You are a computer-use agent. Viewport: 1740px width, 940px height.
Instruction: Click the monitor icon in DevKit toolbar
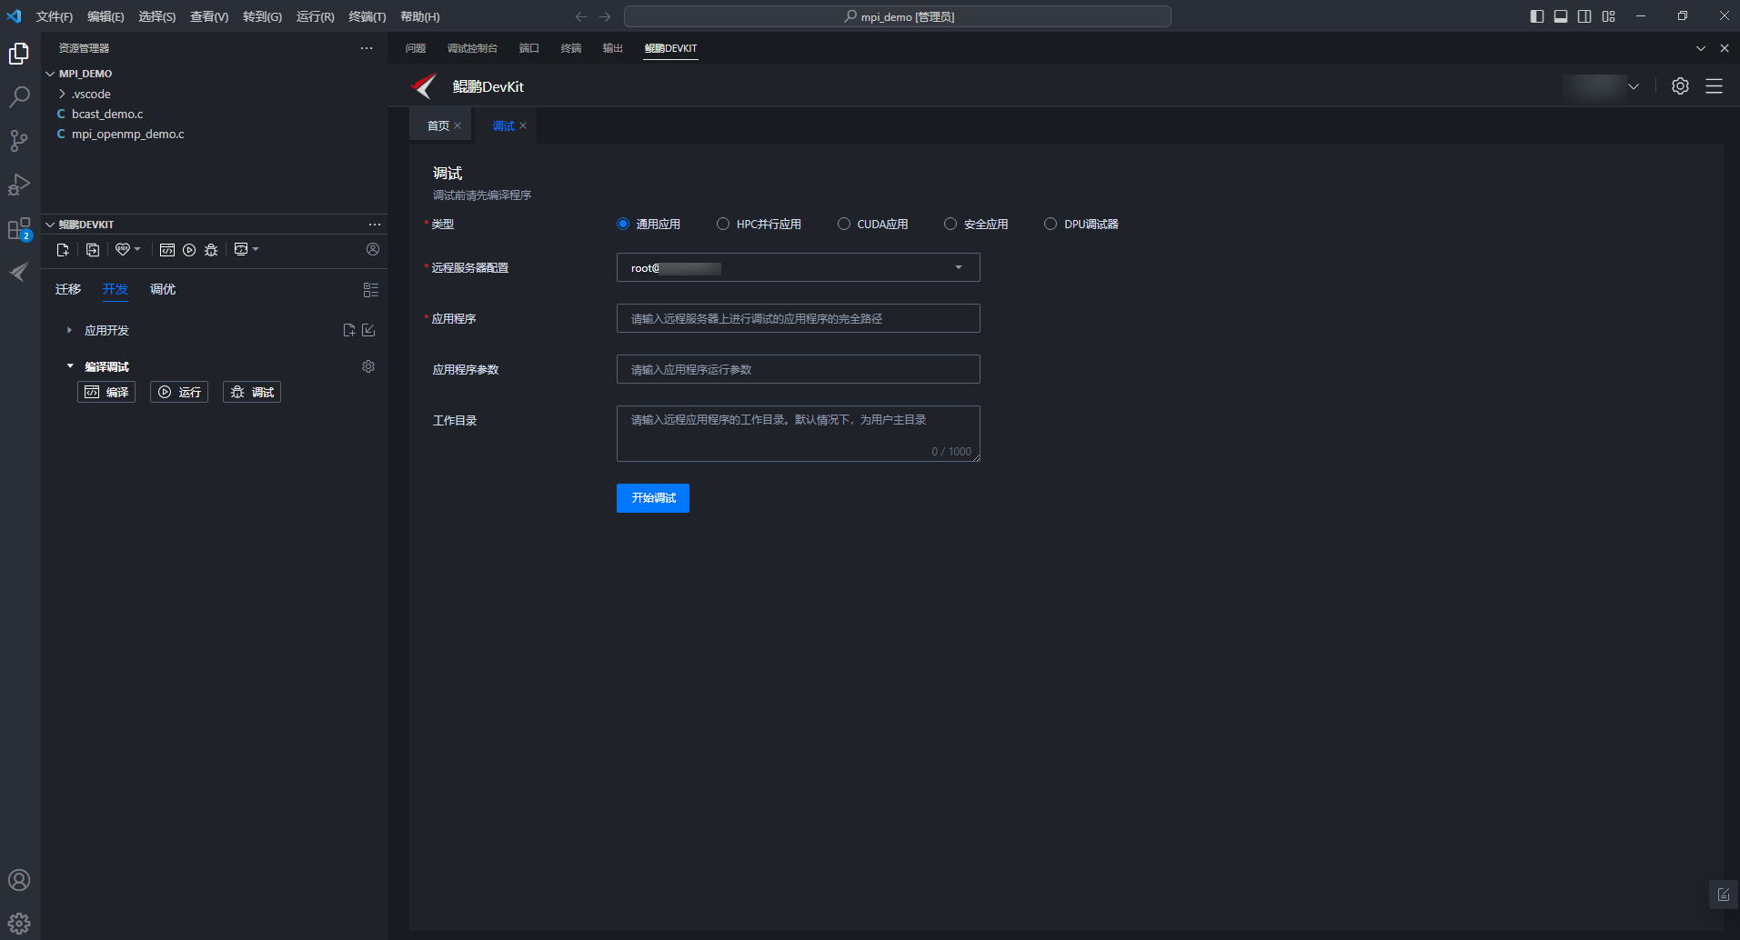(241, 249)
